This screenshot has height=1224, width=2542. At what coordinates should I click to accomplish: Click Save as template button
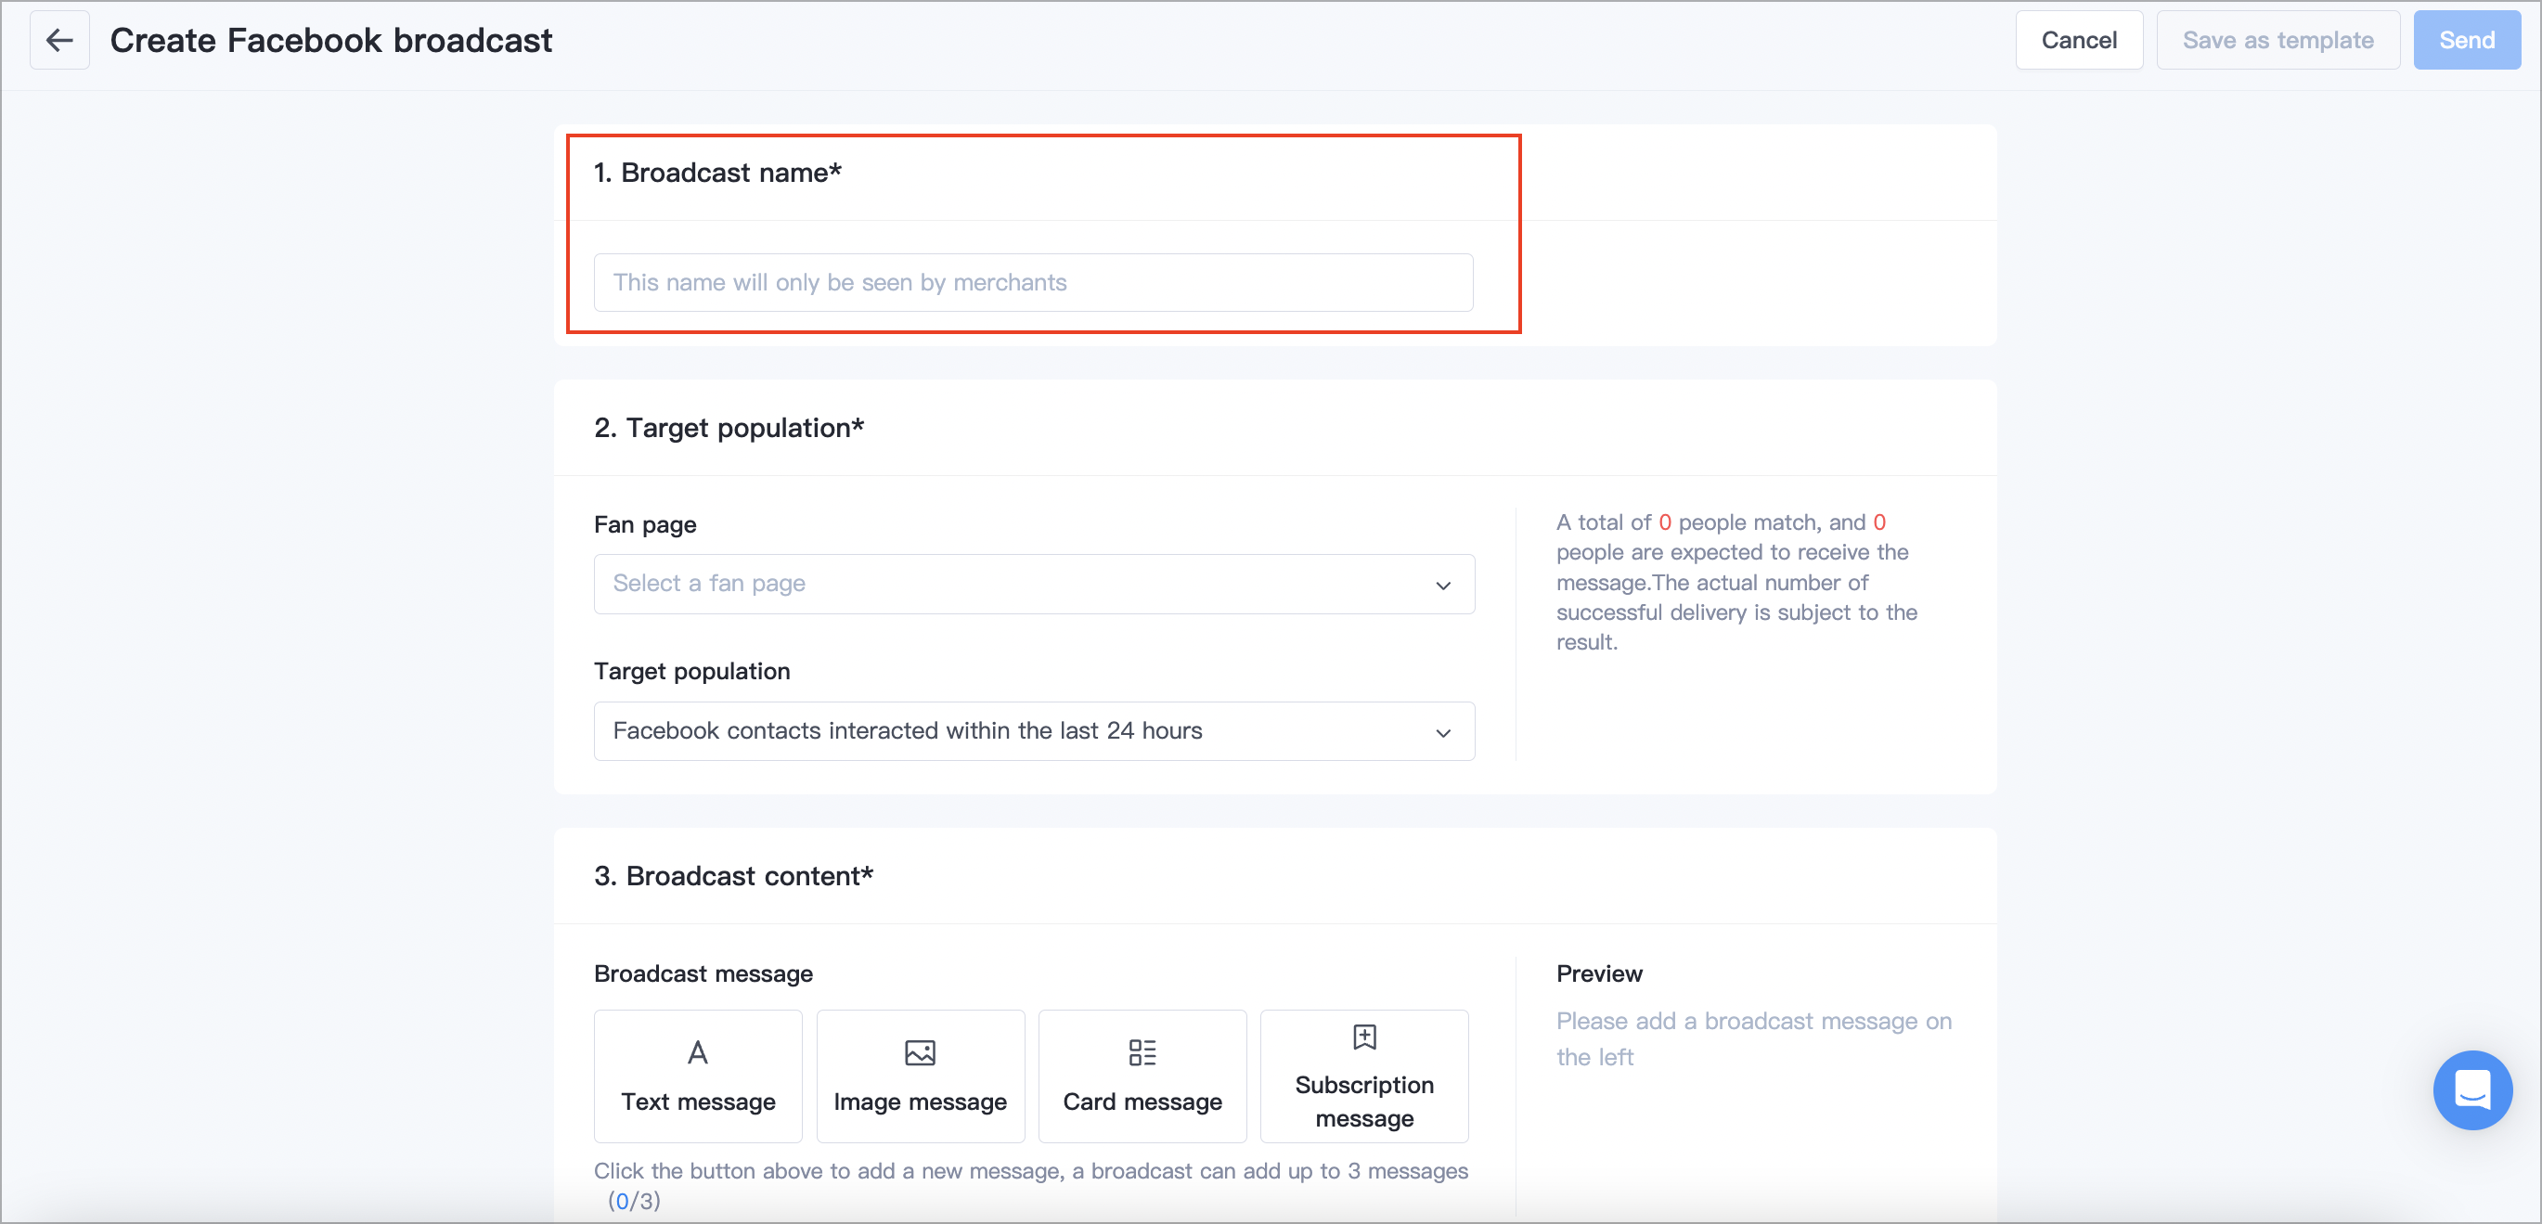point(2277,41)
